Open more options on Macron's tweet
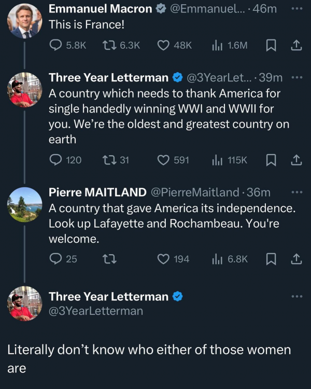This screenshot has height=389, width=311. 296,9
